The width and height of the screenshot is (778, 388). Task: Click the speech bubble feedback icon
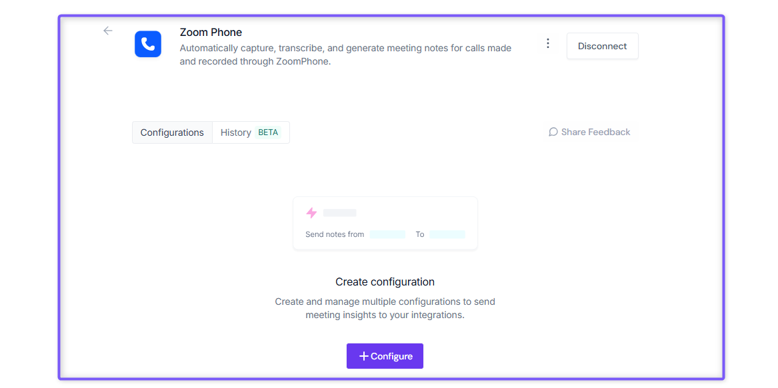pyautogui.click(x=553, y=132)
